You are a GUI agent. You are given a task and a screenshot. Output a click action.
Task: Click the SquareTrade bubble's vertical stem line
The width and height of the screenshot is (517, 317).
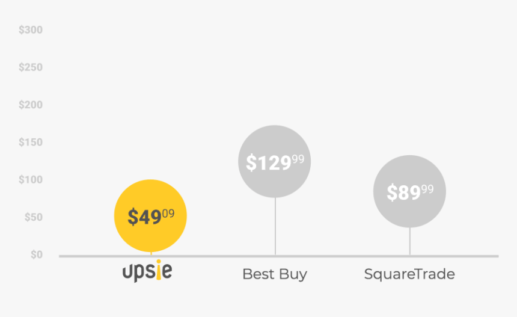410,241
